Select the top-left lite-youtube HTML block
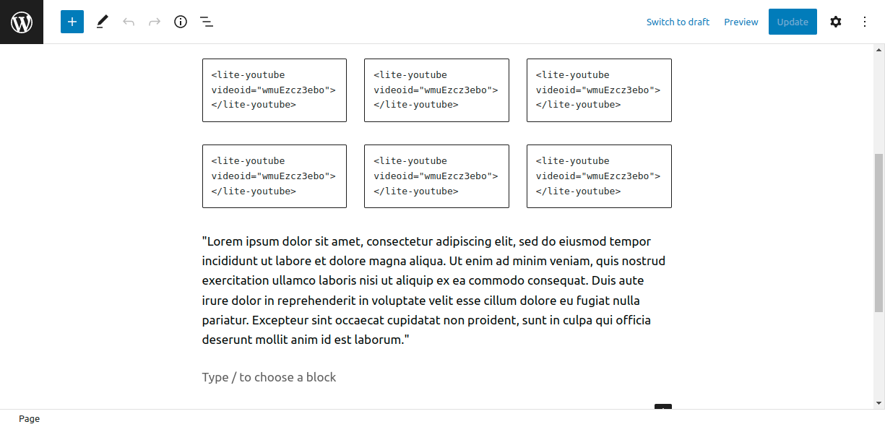Image resolution: width=885 pixels, height=427 pixels. click(x=275, y=90)
